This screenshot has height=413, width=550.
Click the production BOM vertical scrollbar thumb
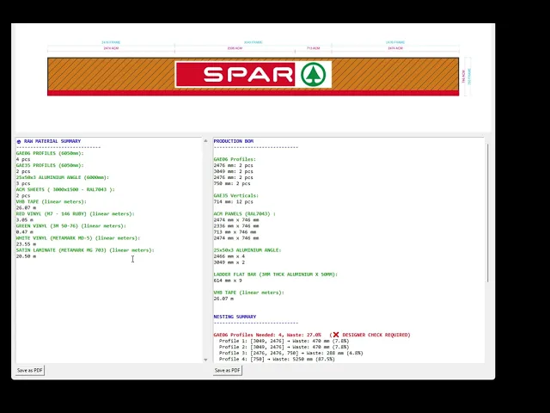tap(487, 213)
